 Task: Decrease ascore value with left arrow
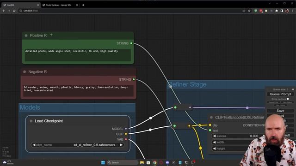click(x=214, y=136)
